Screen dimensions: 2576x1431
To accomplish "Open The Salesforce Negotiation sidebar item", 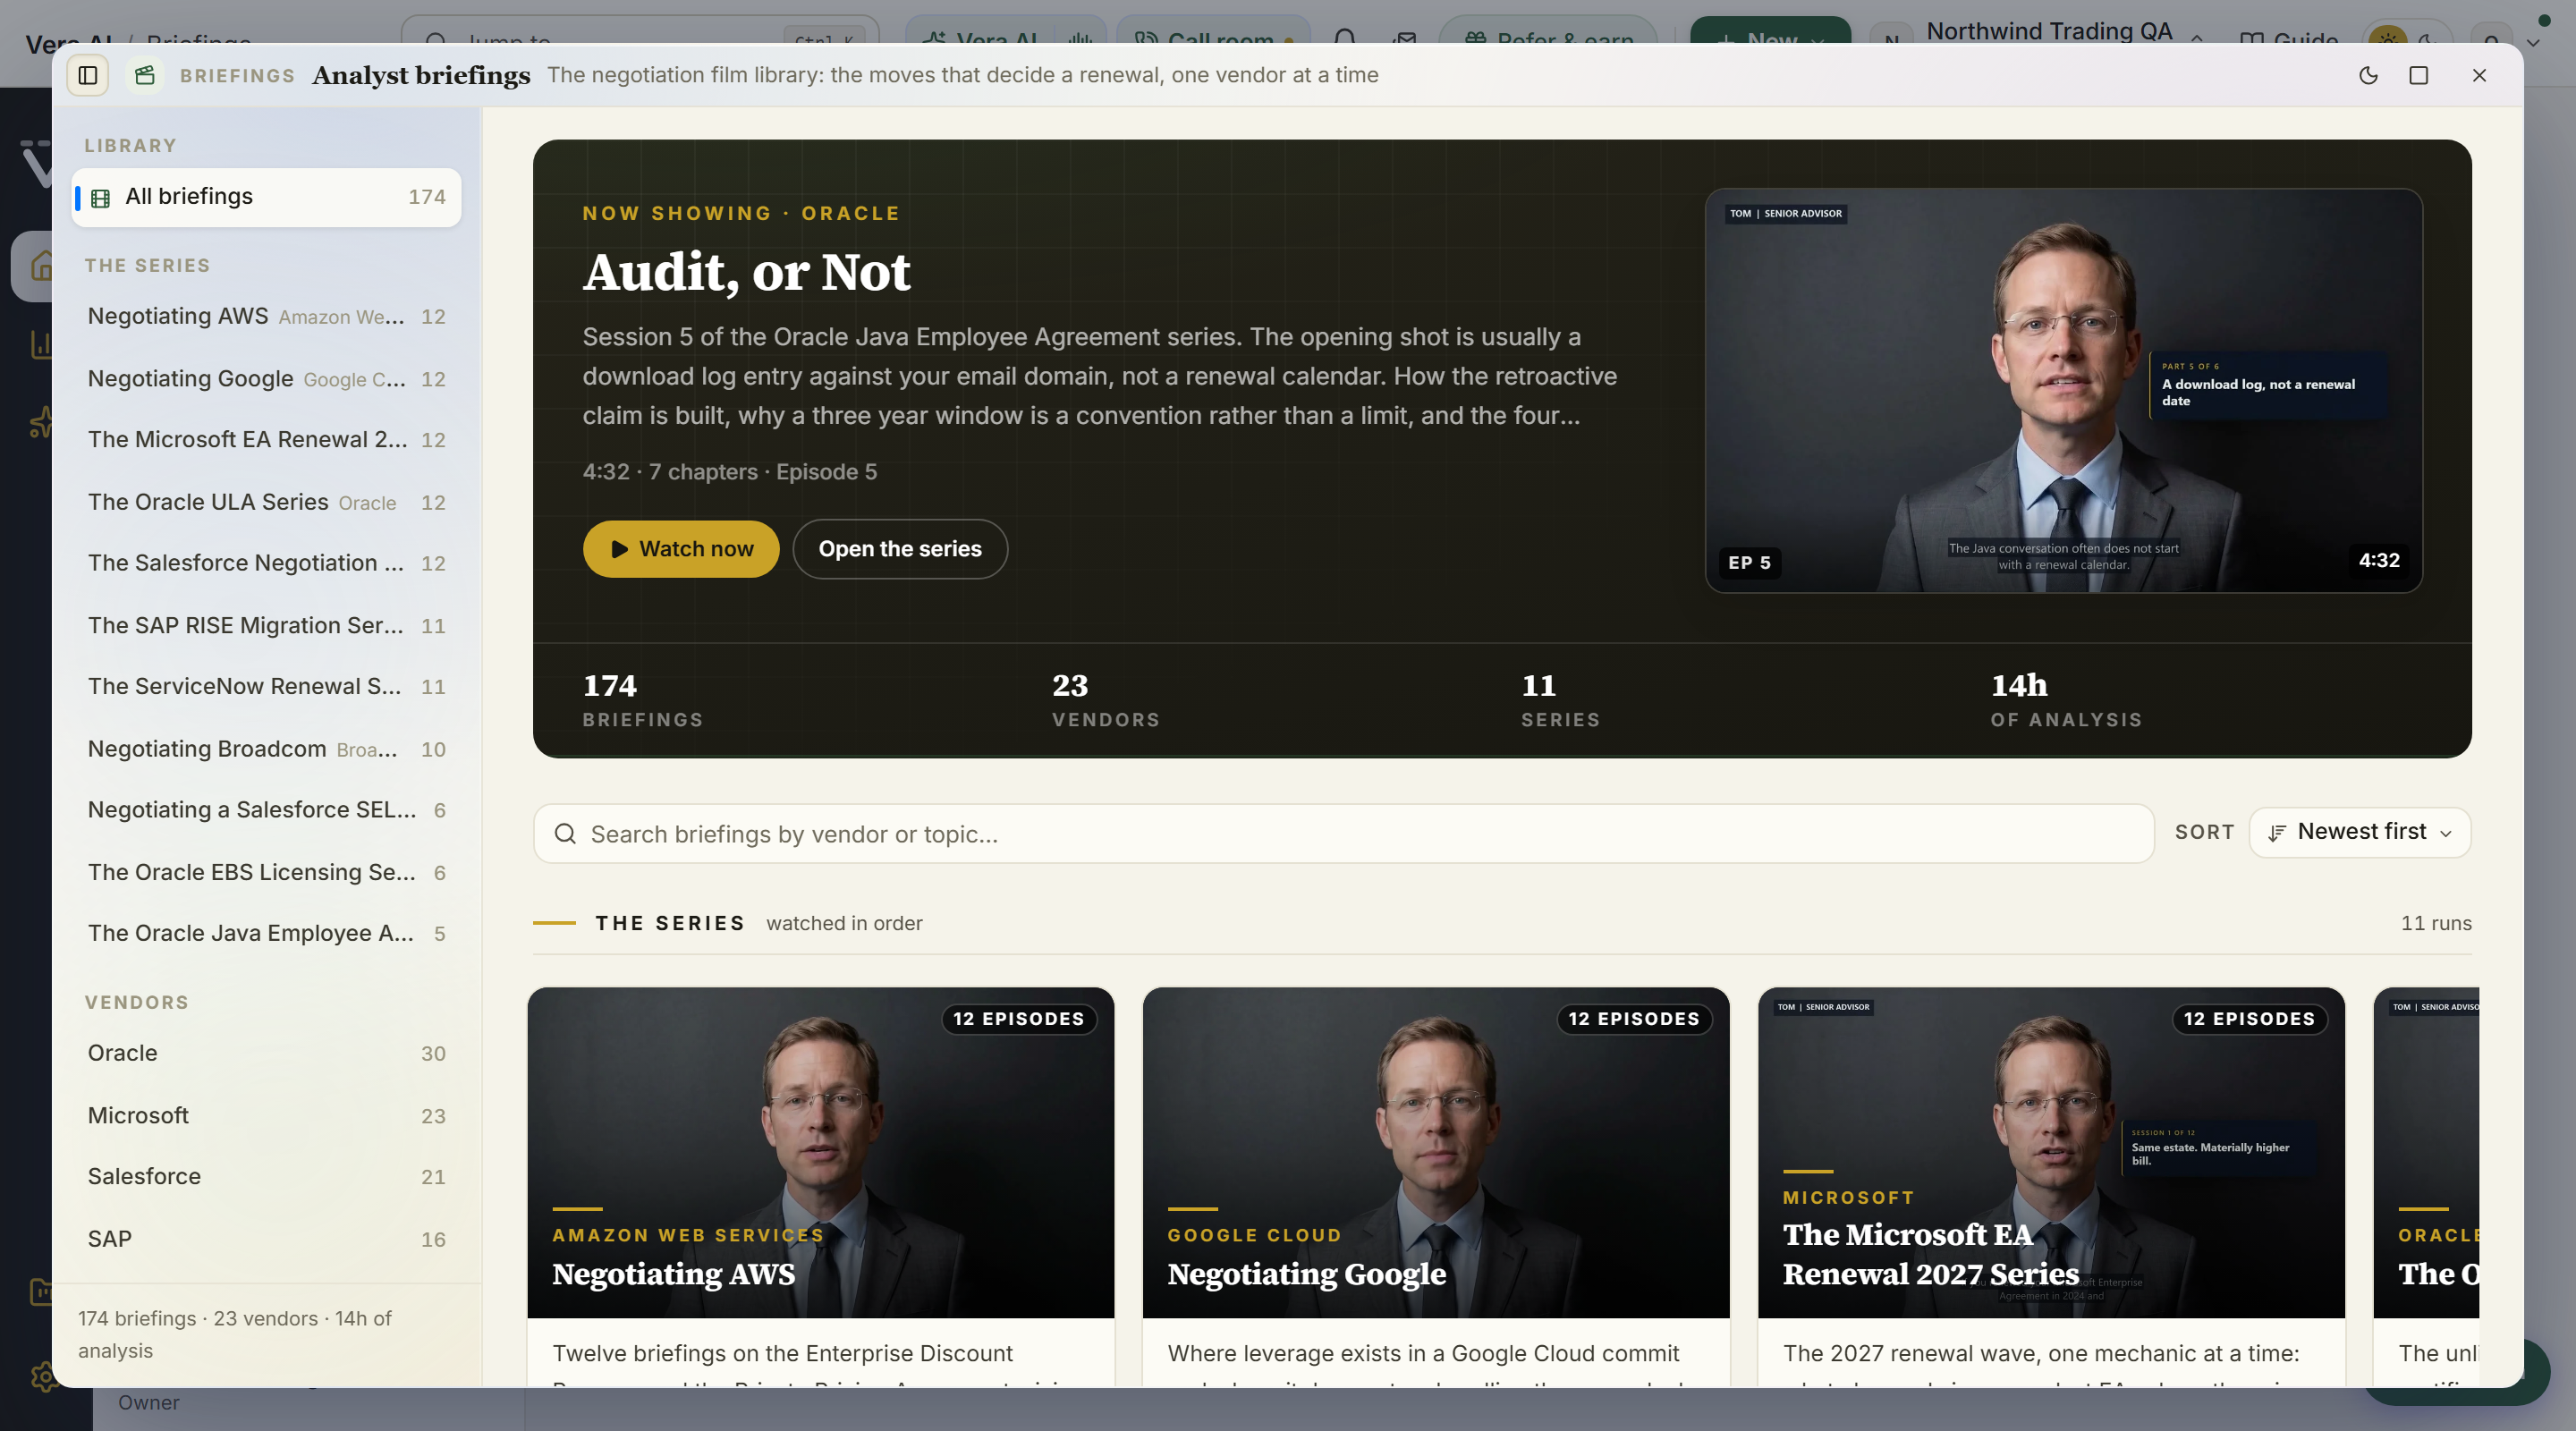I will 266,563.
